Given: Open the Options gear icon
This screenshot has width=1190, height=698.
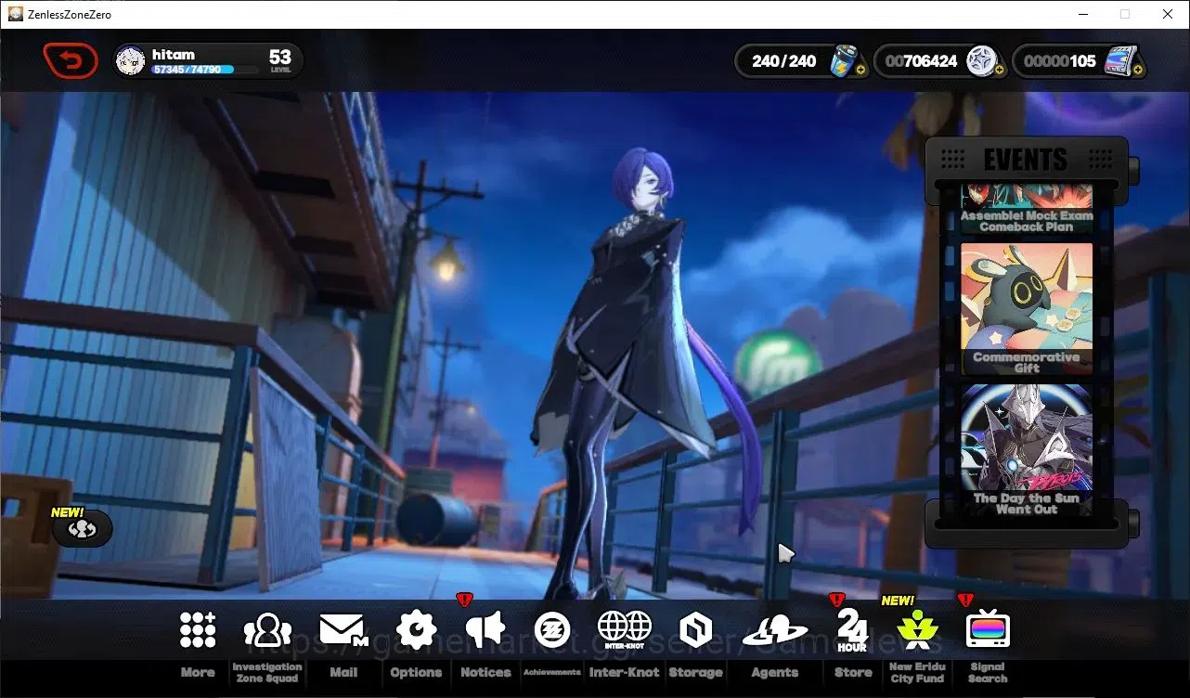Looking at the screenshot, I should coord(416,630).
